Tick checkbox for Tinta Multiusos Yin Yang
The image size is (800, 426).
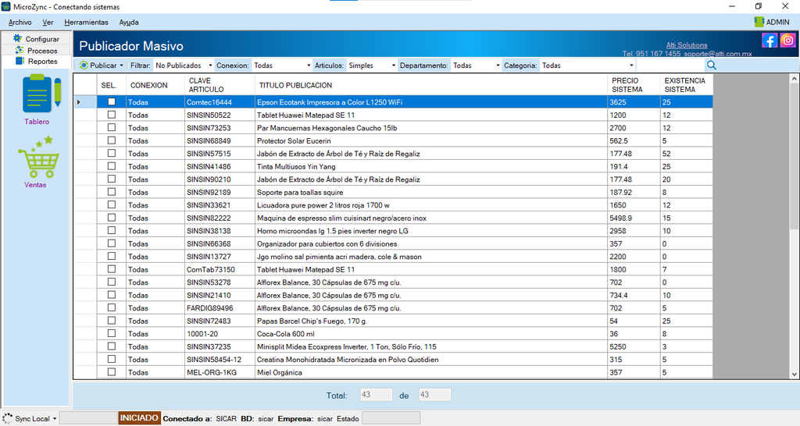coord(111,166)
